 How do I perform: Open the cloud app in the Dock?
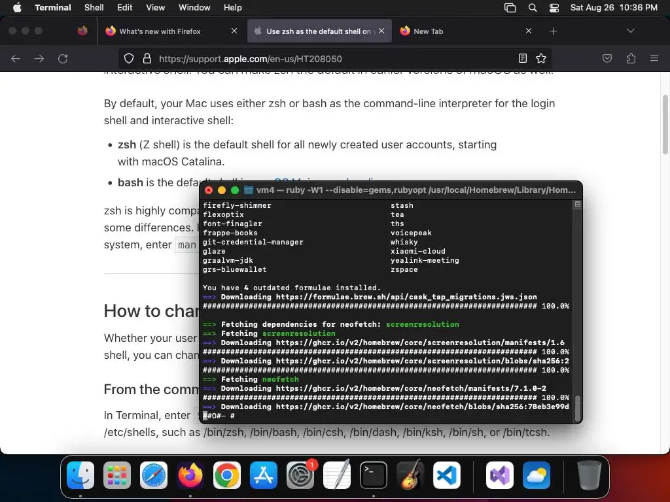537,475
